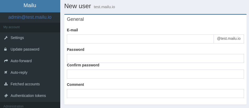Click the Auto-reply plane icon
Viewport: 249px width, 108px height.
point(6,72)
